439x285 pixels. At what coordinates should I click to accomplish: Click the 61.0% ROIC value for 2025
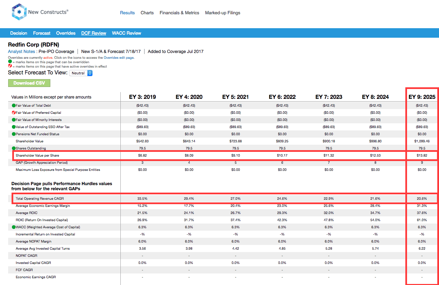pyautogui.click(x=422, y=220)
